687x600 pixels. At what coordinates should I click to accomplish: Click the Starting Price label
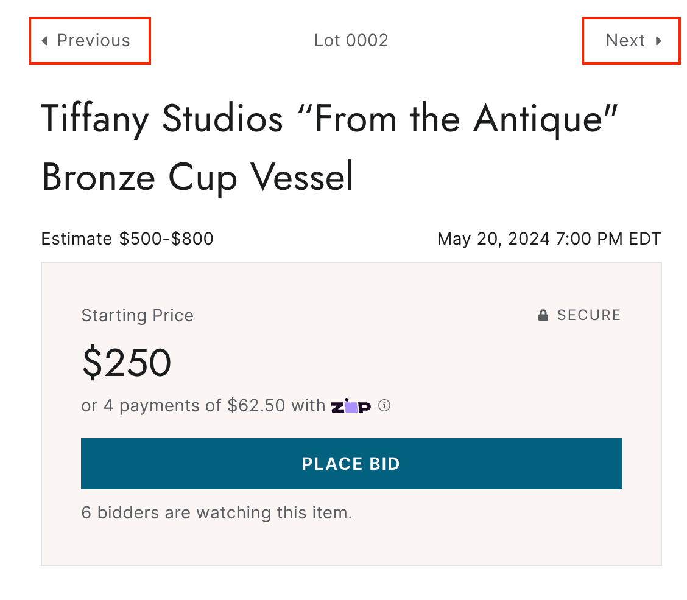point(137,315)
